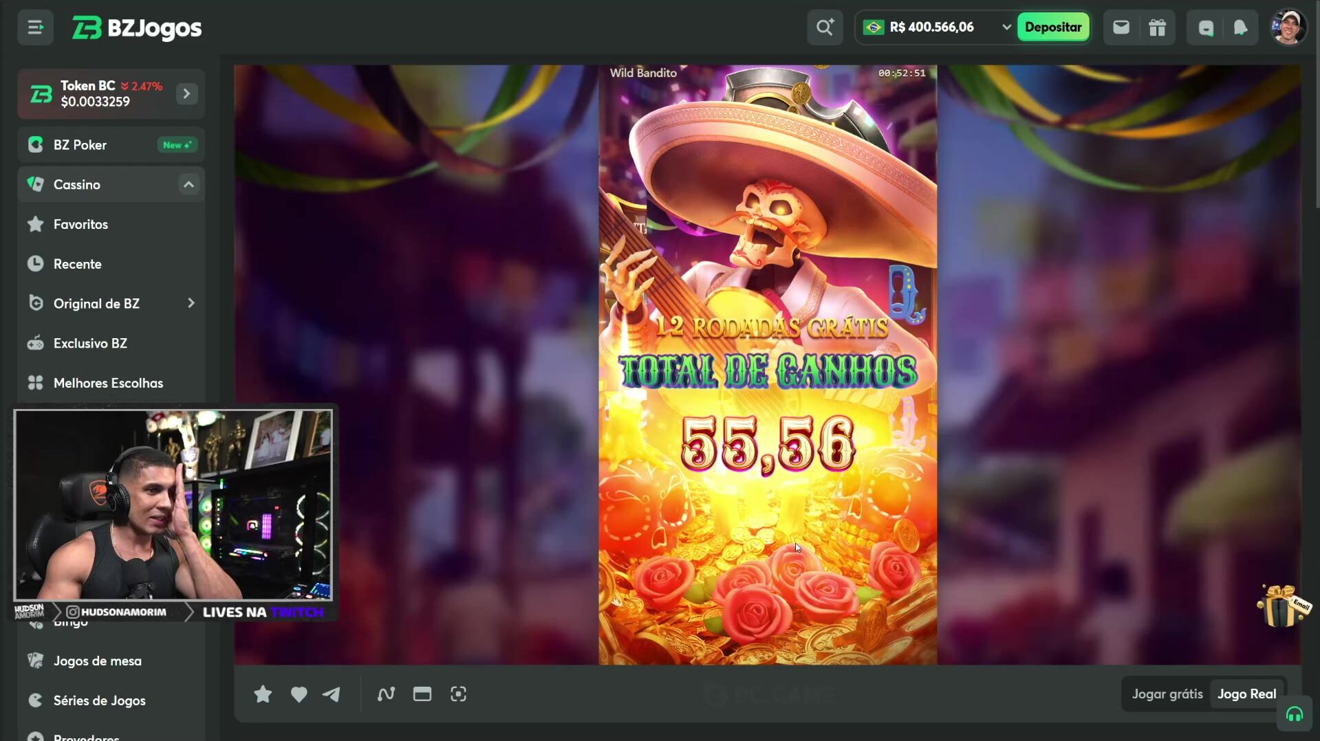Open the search icon in header

tap(825, 27)
